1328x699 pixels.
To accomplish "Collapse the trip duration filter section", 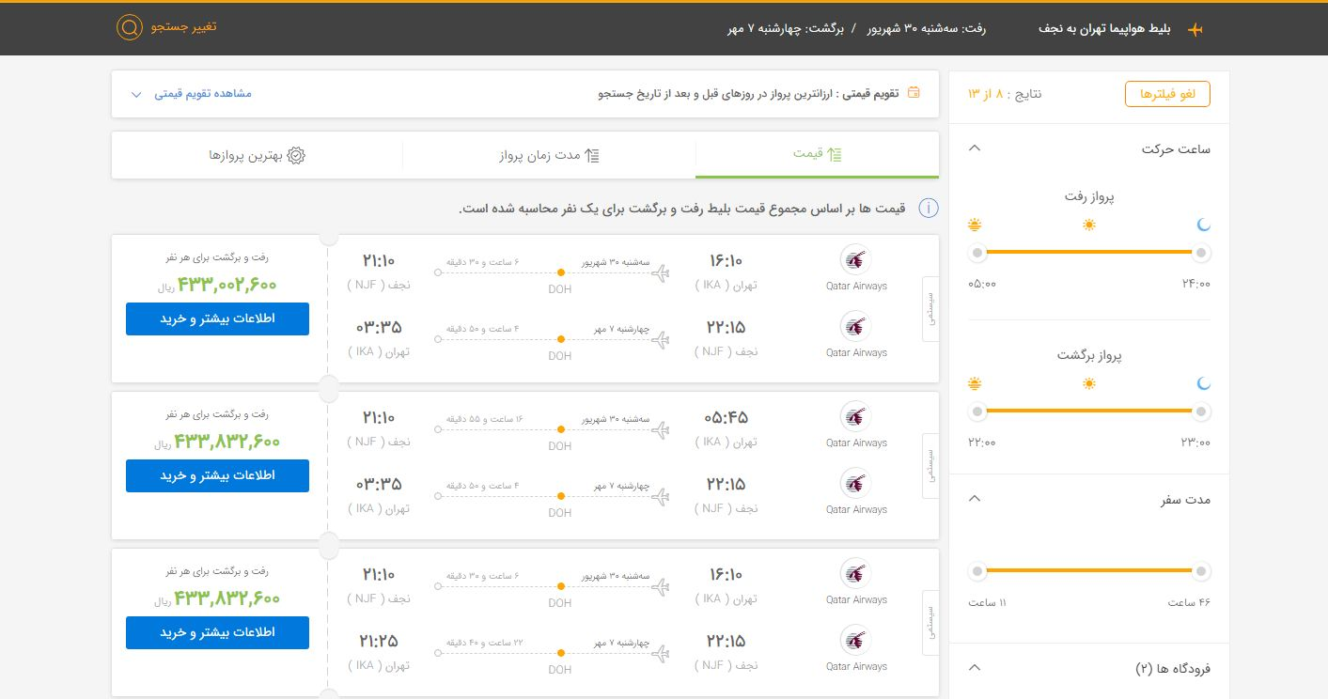I will click(975, 499).
